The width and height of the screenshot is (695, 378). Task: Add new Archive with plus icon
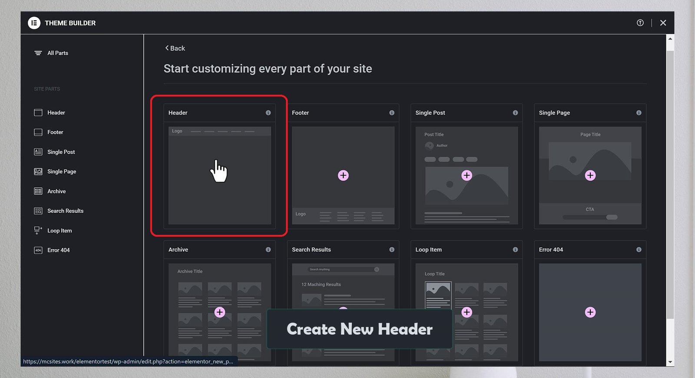(x=220, y=312)
